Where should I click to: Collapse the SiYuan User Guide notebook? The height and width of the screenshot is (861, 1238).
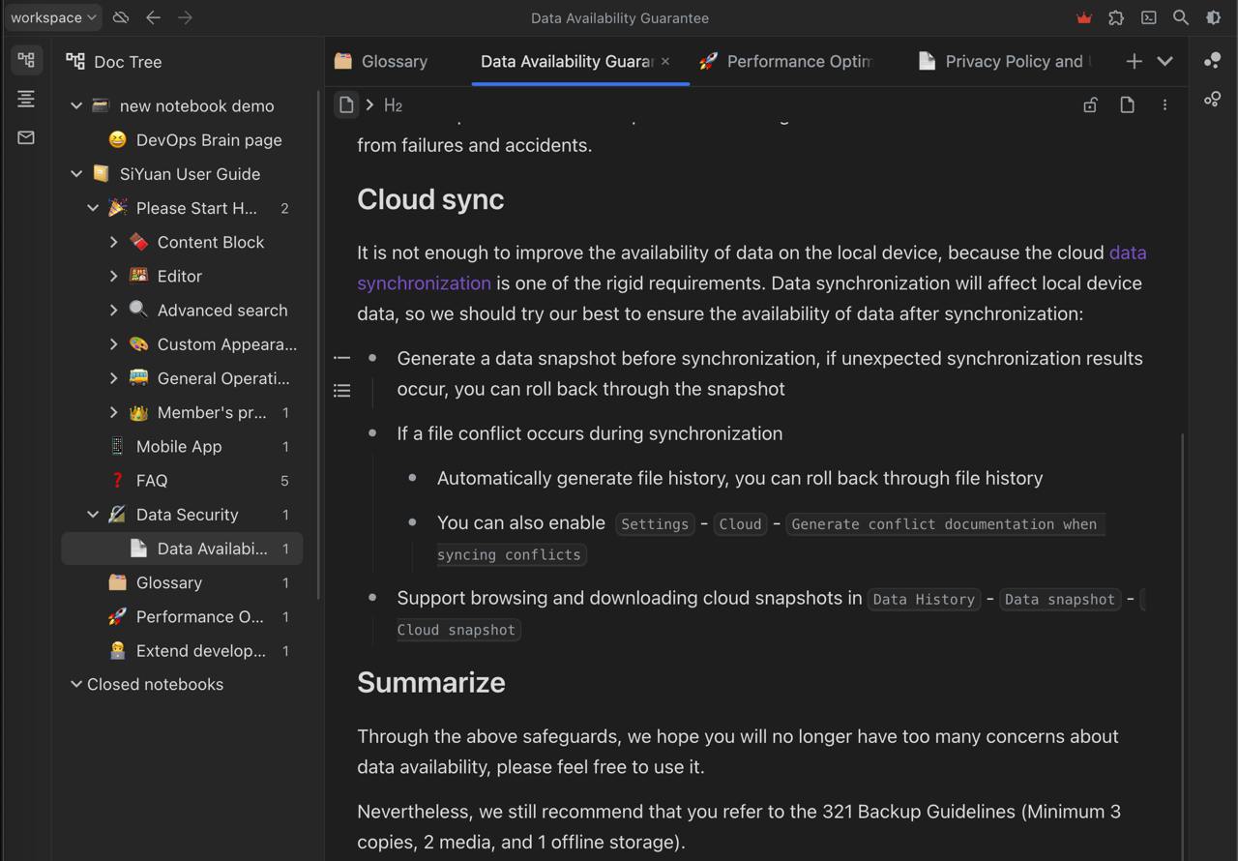click(76, 174)
